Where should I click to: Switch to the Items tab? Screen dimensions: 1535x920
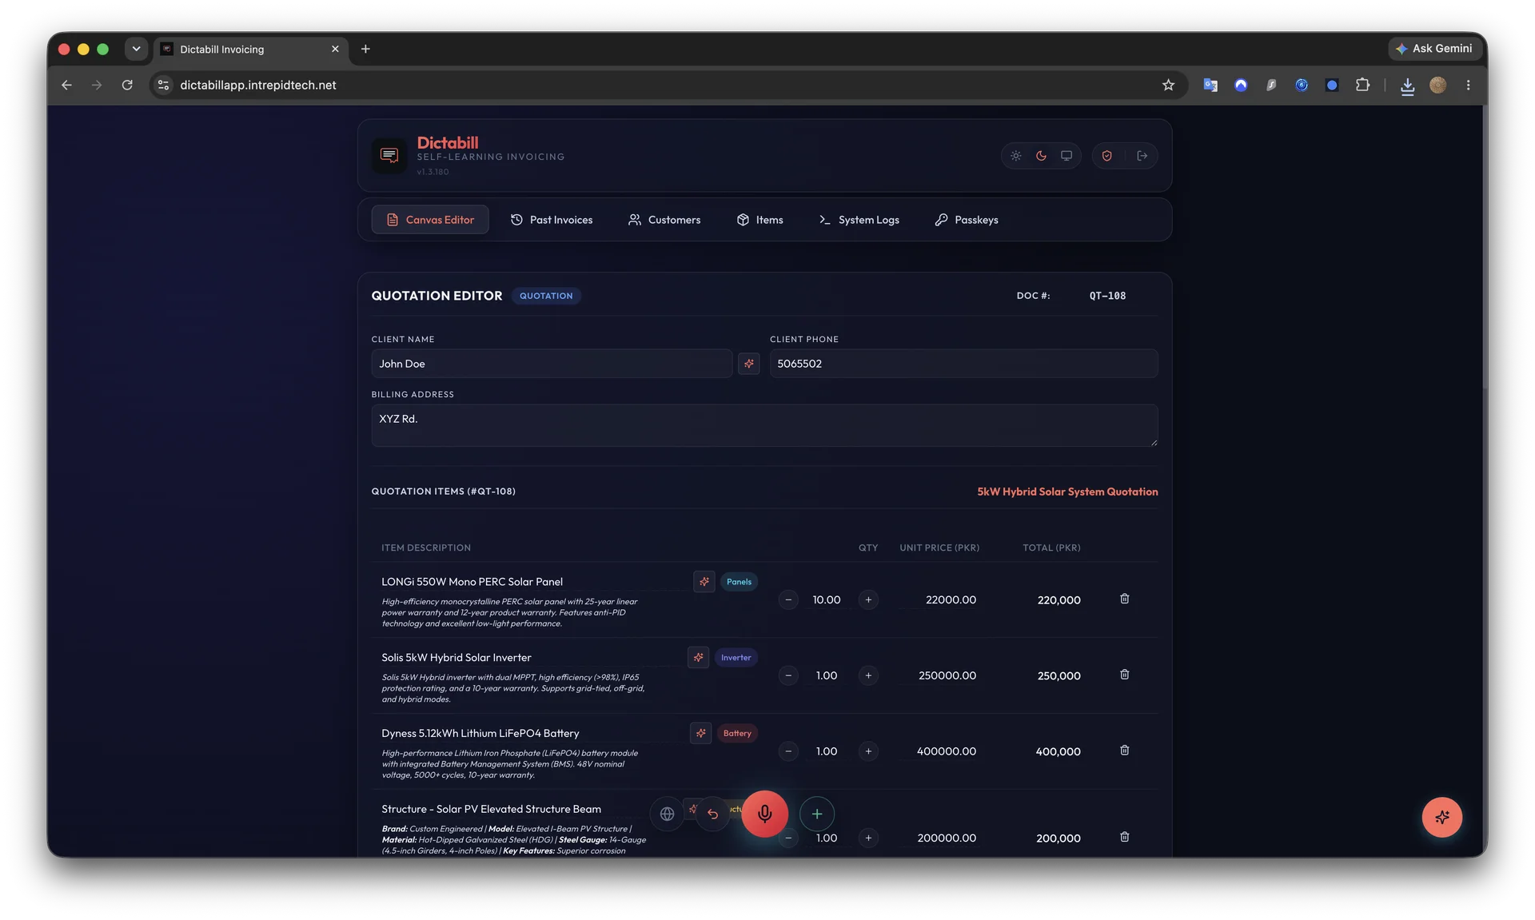tap(760, 220)
